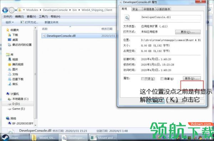Viewport: 214px width, 141px height.
Task: Open the 查看(V) menu
Action: [31, 17]
